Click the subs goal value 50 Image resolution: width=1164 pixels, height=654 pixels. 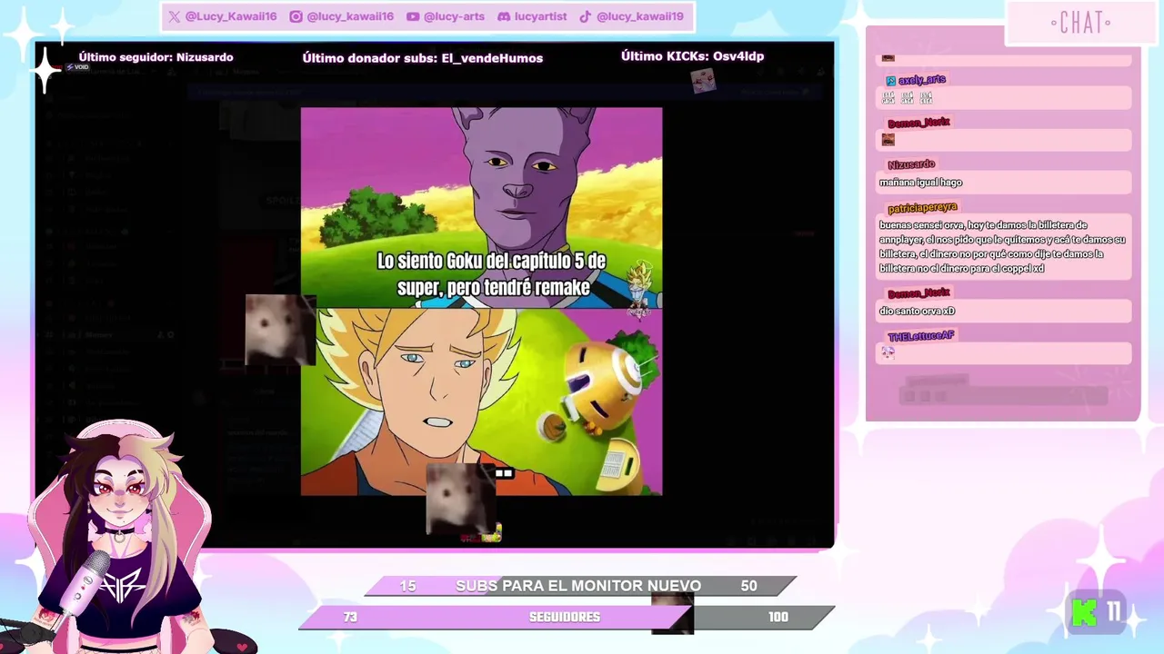click(x=748, y=586)
